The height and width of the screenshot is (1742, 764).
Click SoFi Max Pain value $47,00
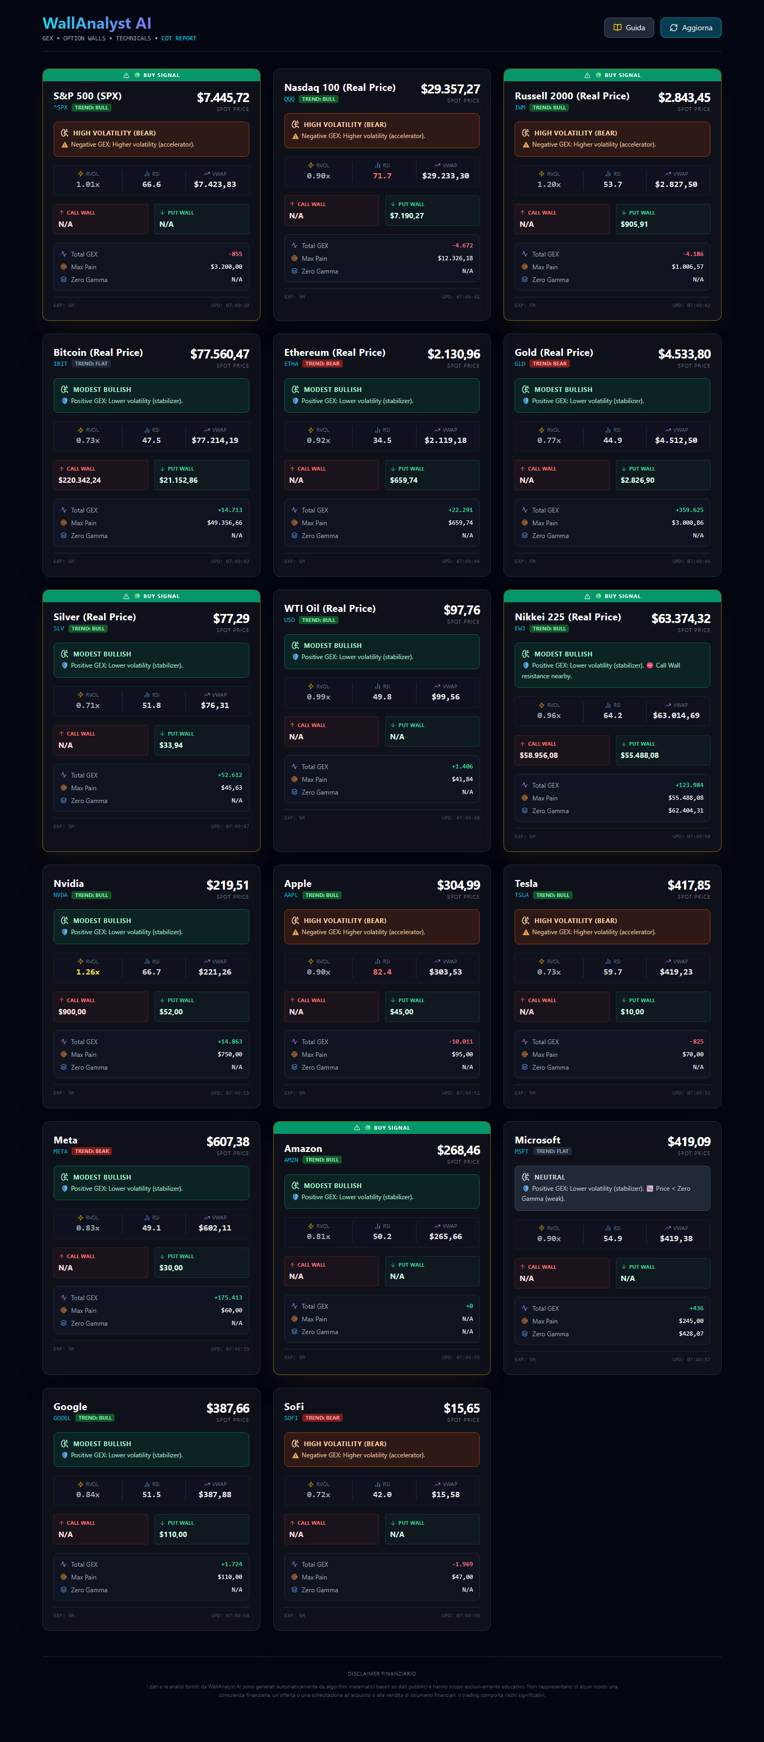coord(462,1577)
